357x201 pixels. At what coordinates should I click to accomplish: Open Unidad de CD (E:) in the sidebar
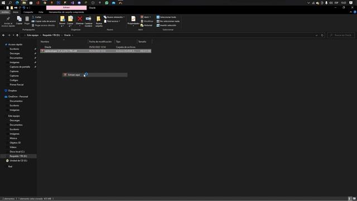(18, 160)
